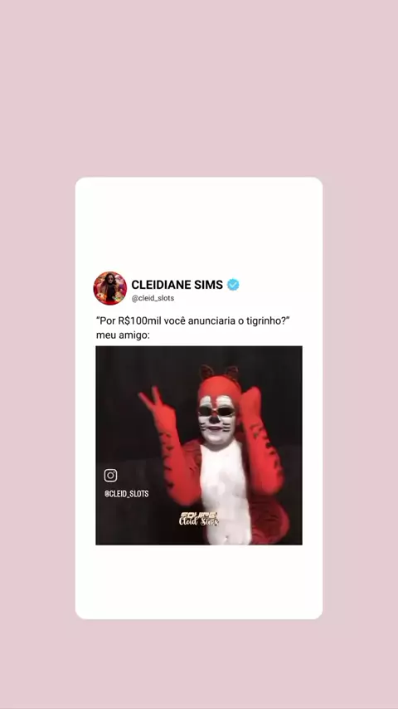The width and height of the screenshot is (398, 709).
Task: Tap the Instagram logo on the video
Action: (x=110, y=475)
